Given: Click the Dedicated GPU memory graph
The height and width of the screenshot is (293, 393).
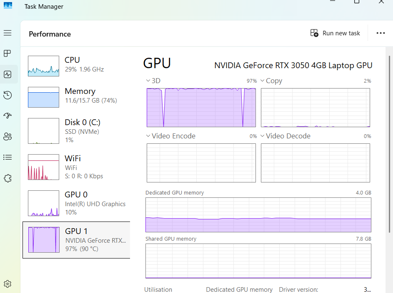Looking at the screenshot, I should (258, 215).
